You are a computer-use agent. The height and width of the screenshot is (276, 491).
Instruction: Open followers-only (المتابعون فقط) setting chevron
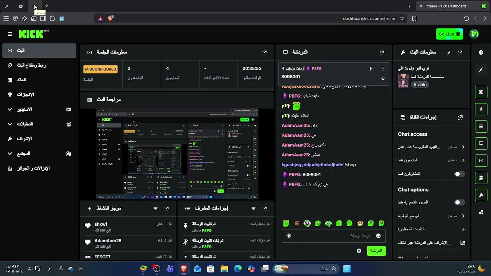463,160
